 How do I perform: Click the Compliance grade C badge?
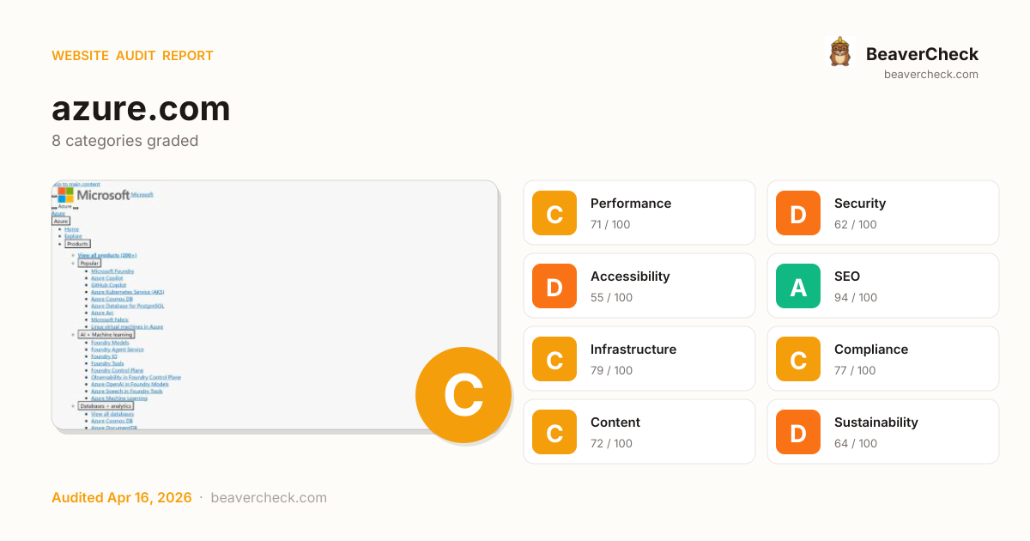point(798,359)
